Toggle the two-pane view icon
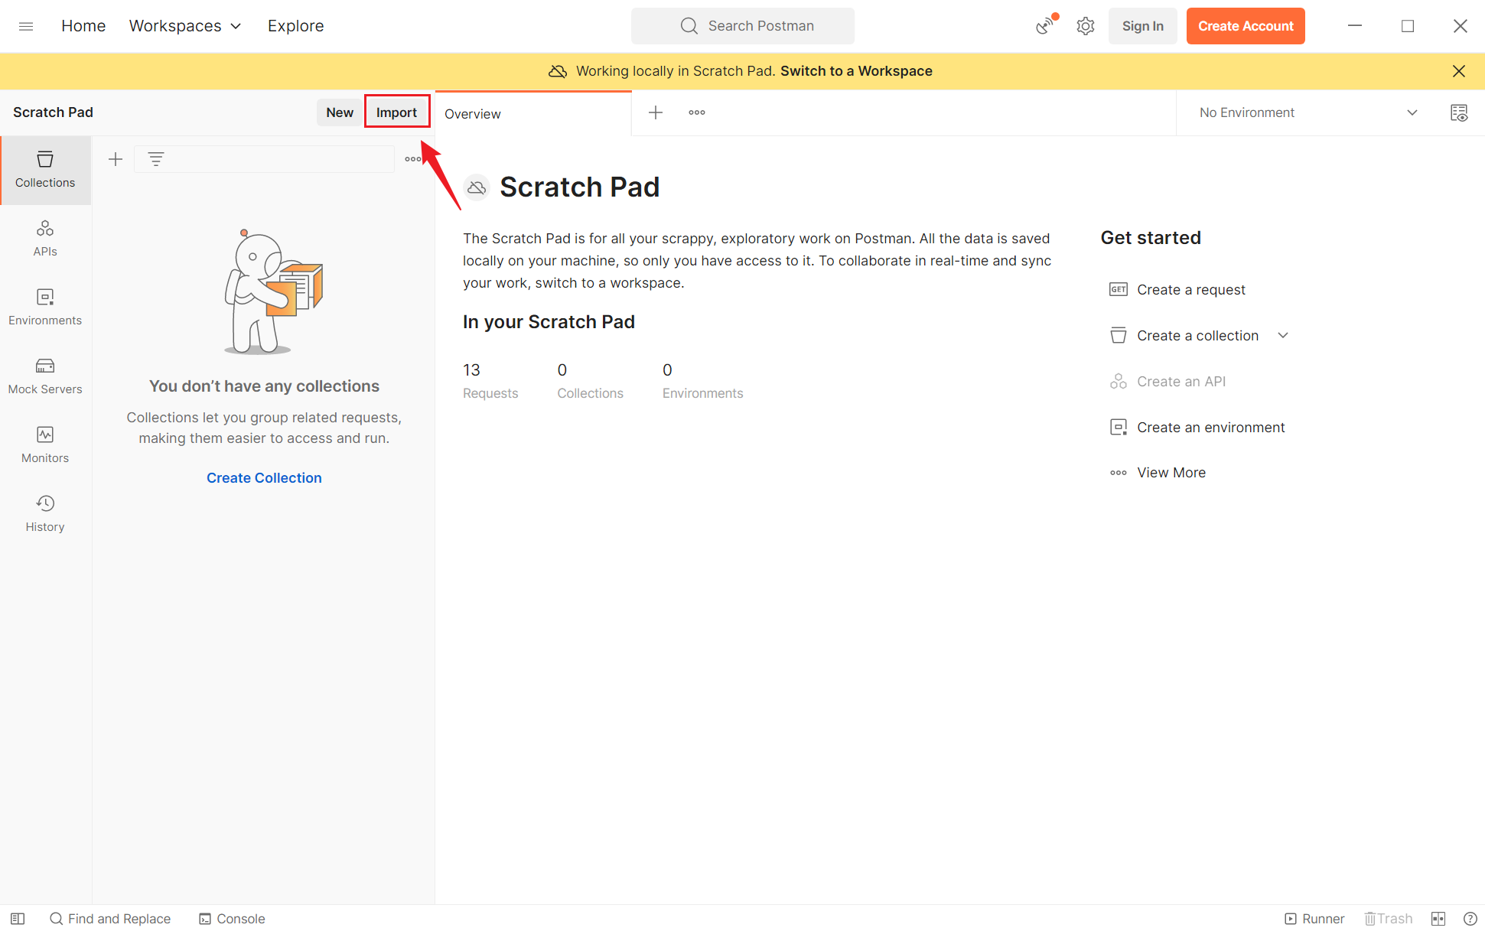The image size is (1485, 931). click(x=1438, y=919)
